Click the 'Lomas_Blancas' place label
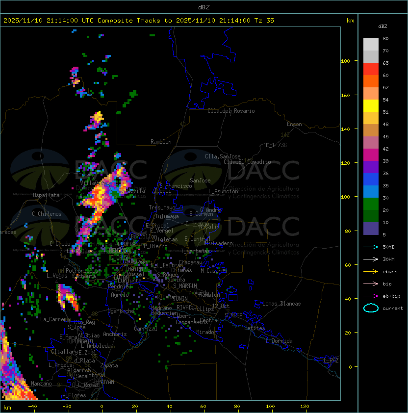Image resolution: width=408 pixels, height=413 pixels. [281, 304]
